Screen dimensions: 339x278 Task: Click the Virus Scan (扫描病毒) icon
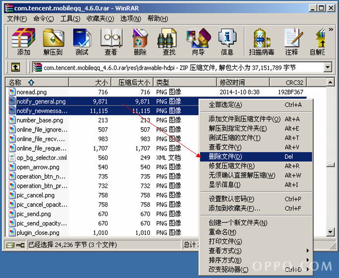262,42
